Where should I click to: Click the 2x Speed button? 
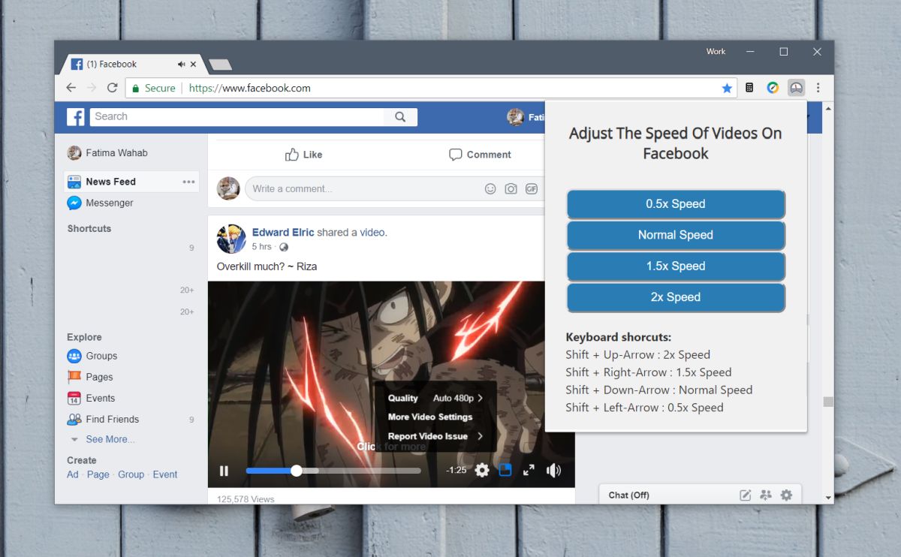[675, 297]
